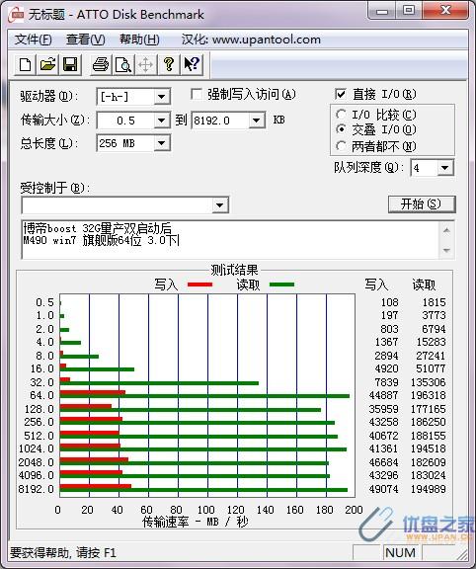Click the 开始(S) start button
The height and width of the screenshot is (569, 476).
(x=422, y=203)
